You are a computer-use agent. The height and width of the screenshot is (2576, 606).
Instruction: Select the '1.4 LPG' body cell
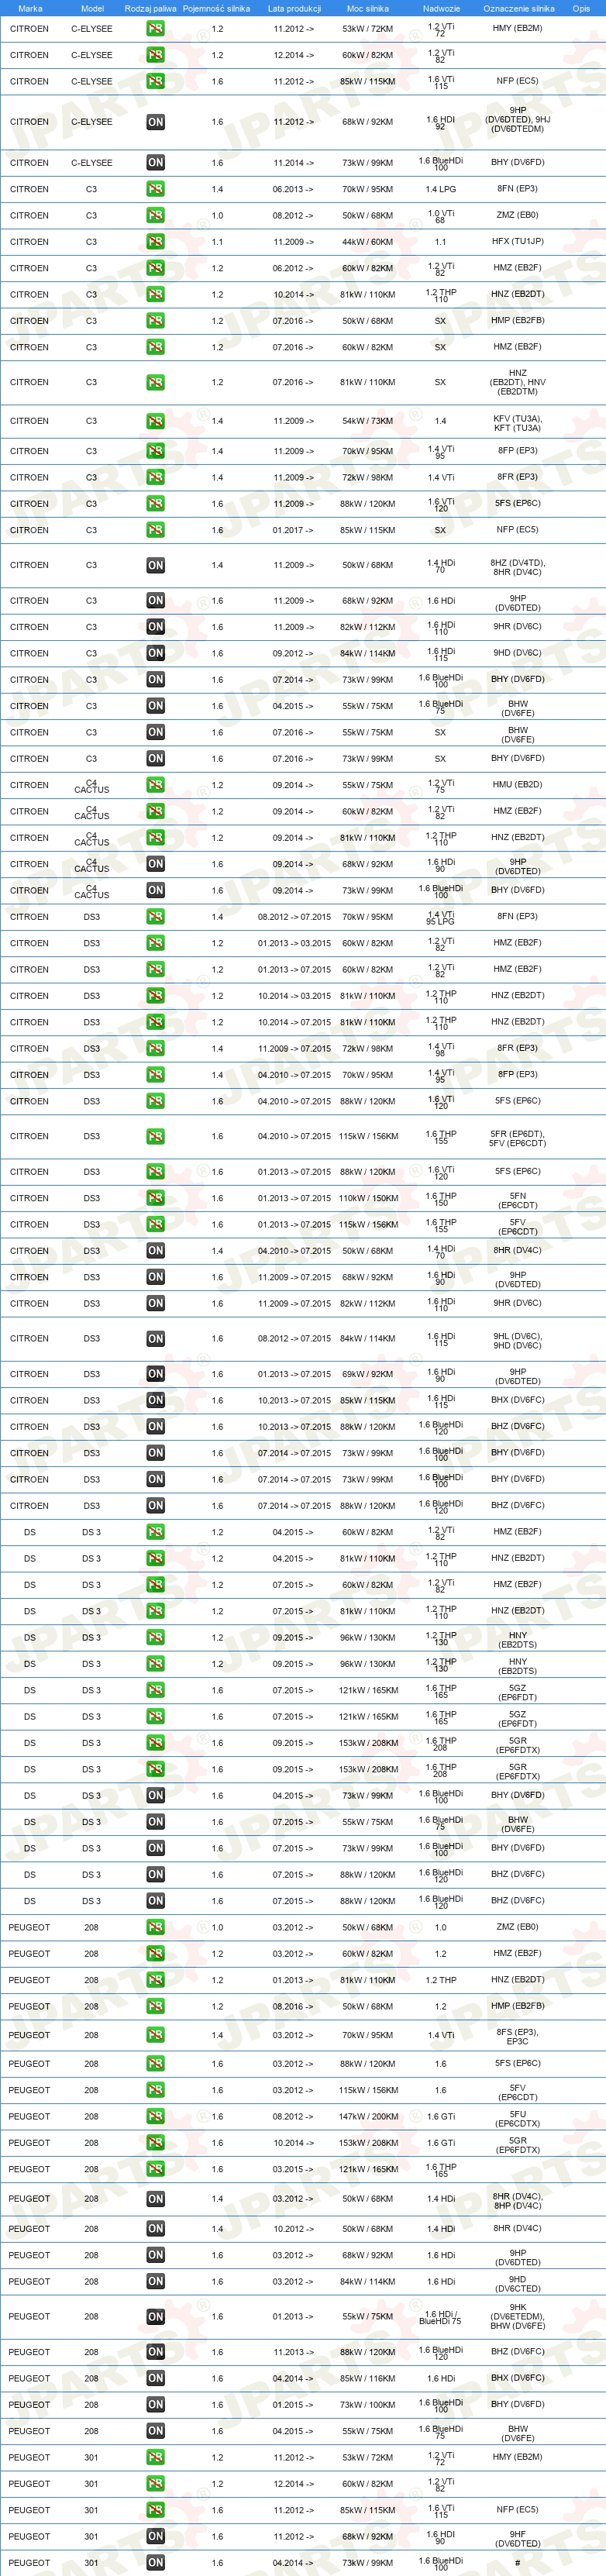[x=440, y=189]
